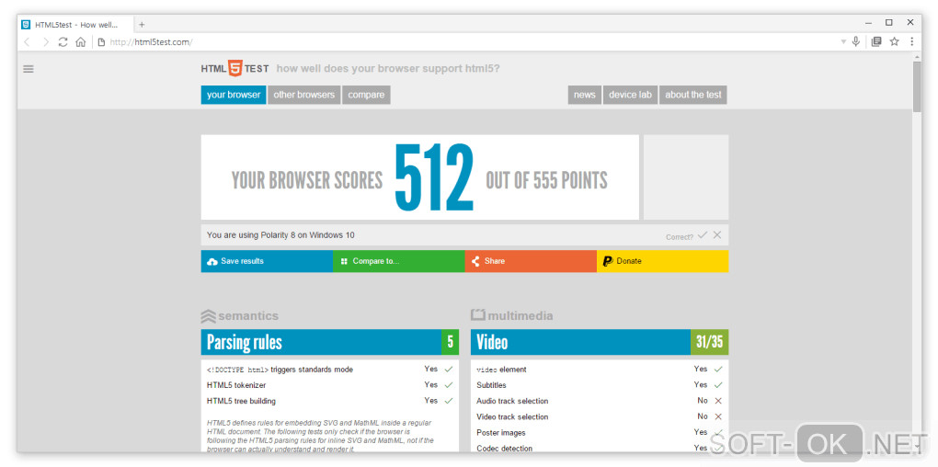Click the Compare to... button
This screenshot has height=467, width=938.
(x=399, y=261)
